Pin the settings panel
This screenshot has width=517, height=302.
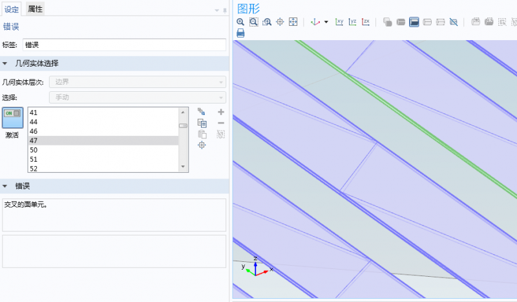225,10
